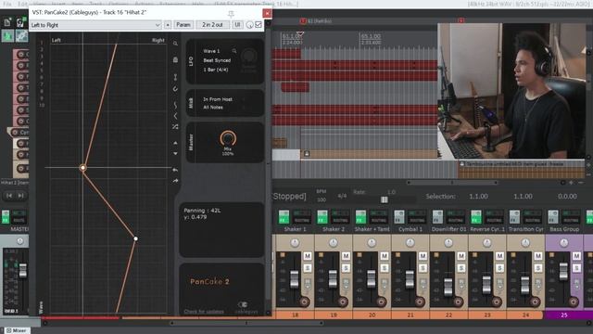Screen dimensions: 593x334
Task: Click the Shaker 1 volume fader
Action: (x=295, y=279)
